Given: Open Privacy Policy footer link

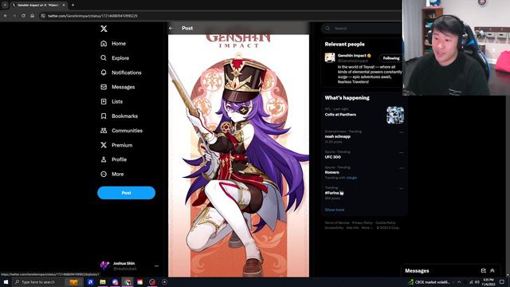Looking at the screenshot, I should 363,223.
